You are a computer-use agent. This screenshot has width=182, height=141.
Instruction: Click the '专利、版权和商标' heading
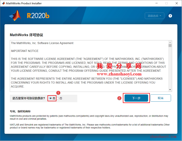click(20, 111)
